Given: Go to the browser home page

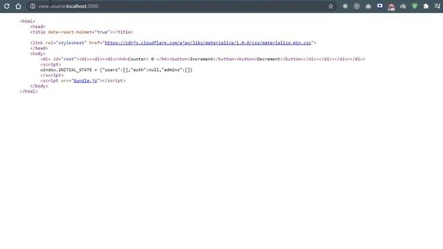Looking at the screenshot, I should pos(19,6).
